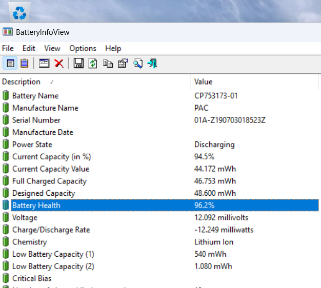
Task: Click the value CP753173-01
Action: [216, 95]
